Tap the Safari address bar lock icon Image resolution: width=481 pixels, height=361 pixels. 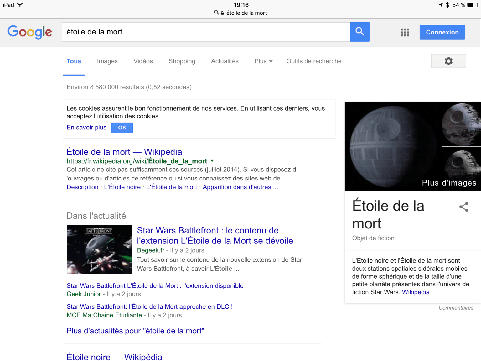222,13
